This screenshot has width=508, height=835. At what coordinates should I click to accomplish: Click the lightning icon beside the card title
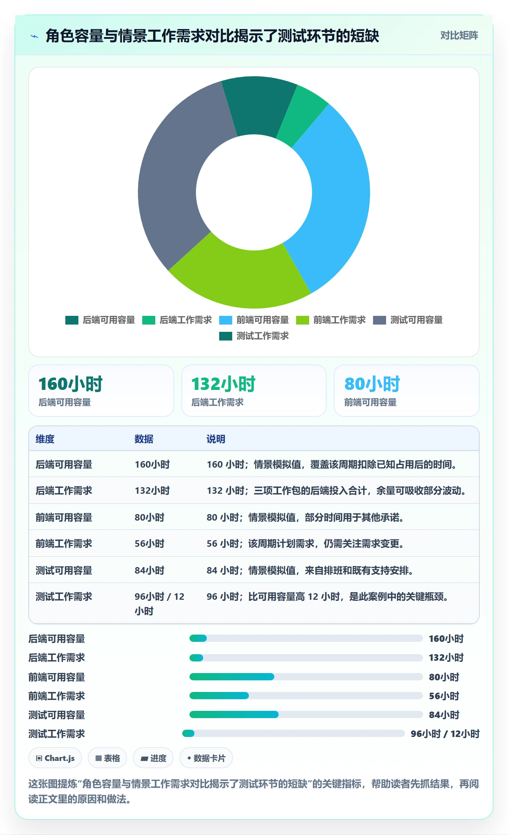point(34,36)
